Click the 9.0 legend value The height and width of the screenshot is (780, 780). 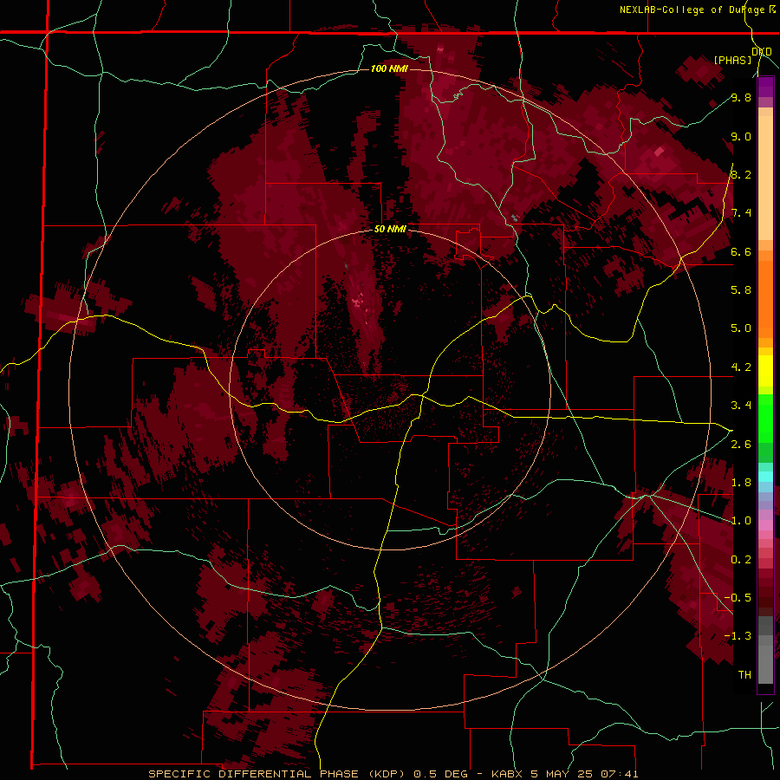[741, 136]
